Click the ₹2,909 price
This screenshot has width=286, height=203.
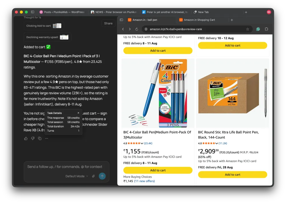pyautogui.click(x=208, y=151)
